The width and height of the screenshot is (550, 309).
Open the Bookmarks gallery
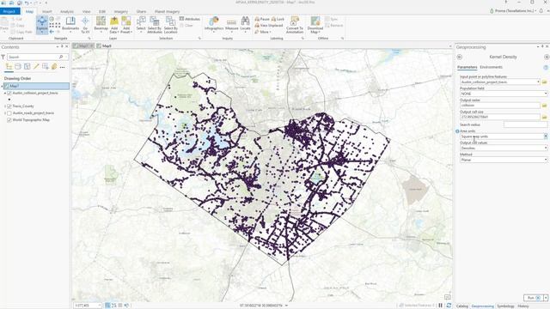tap(70, 24)
